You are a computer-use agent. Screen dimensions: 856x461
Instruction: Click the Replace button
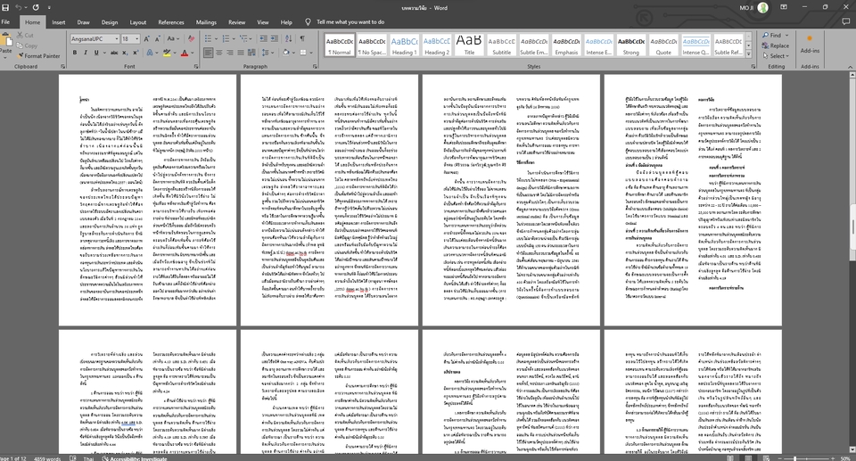(x=774, y=45)
